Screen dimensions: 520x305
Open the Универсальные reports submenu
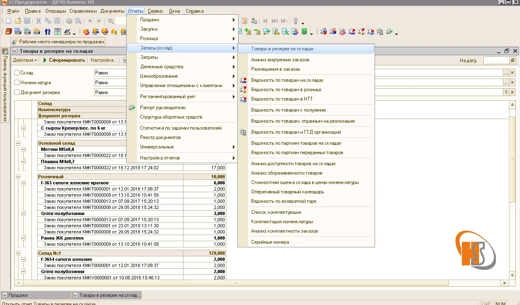coord(182,147)
